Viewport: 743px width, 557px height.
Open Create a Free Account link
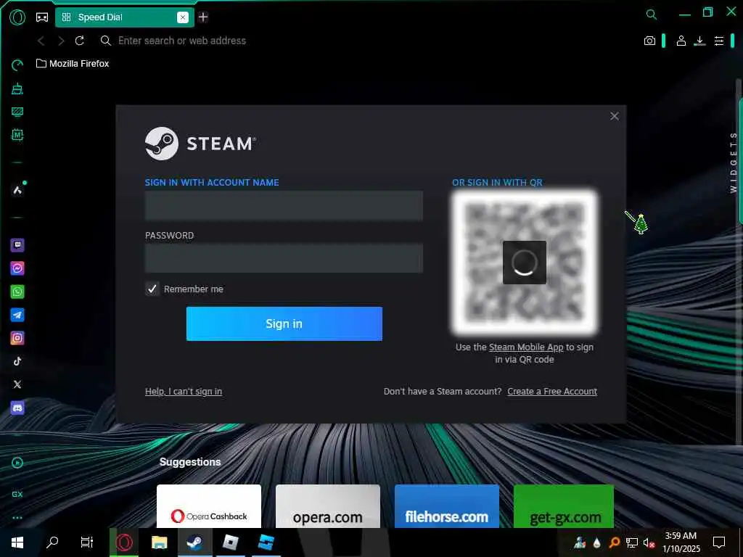tap(552, 391)
